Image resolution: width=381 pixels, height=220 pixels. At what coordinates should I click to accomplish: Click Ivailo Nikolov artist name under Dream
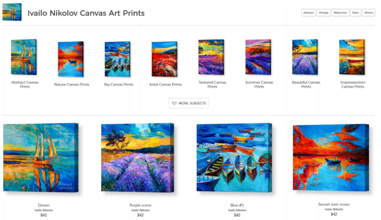pos(44,210)
